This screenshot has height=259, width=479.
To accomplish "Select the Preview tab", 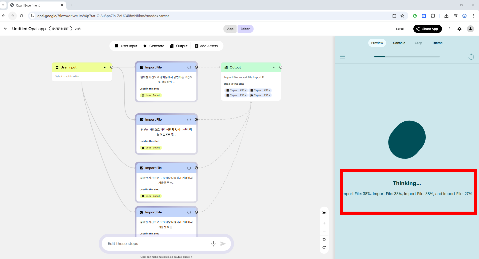I will click(x=377, y=43).
